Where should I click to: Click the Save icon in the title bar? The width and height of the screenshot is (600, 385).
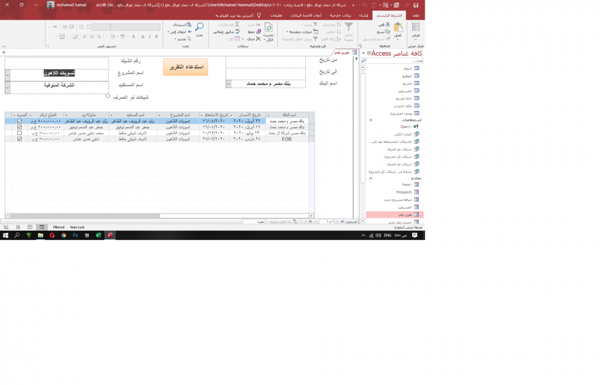416,5
